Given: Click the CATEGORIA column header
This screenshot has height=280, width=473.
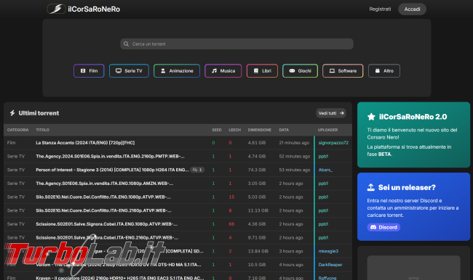Looking at the screenshot, I should click(x=17, y=130).
